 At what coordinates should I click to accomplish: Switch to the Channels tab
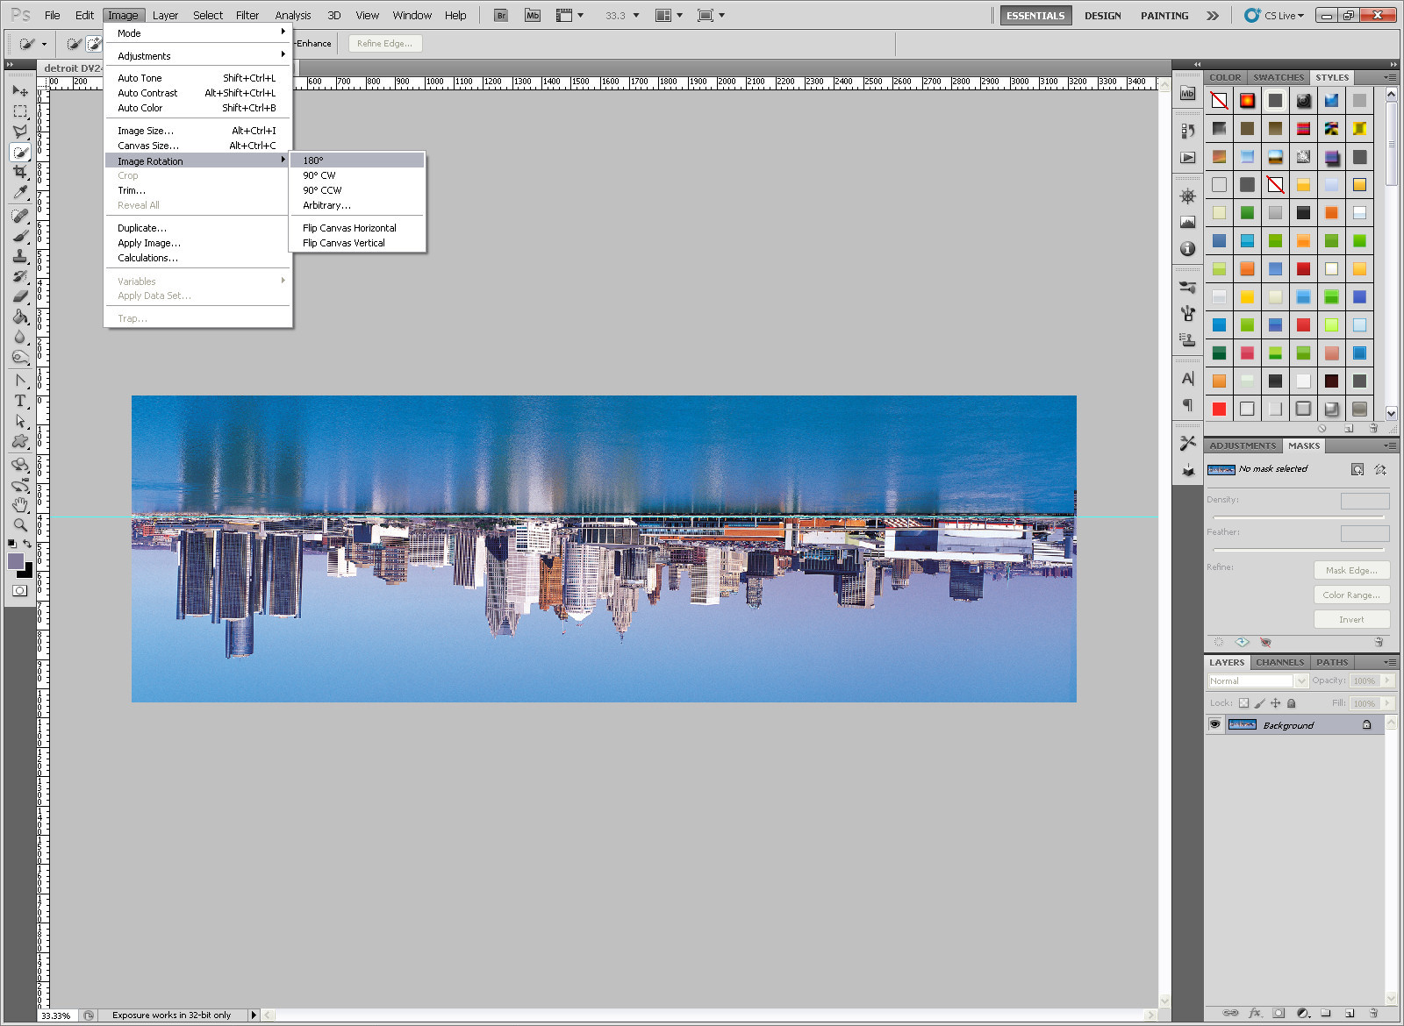(x=1279, y=663)
